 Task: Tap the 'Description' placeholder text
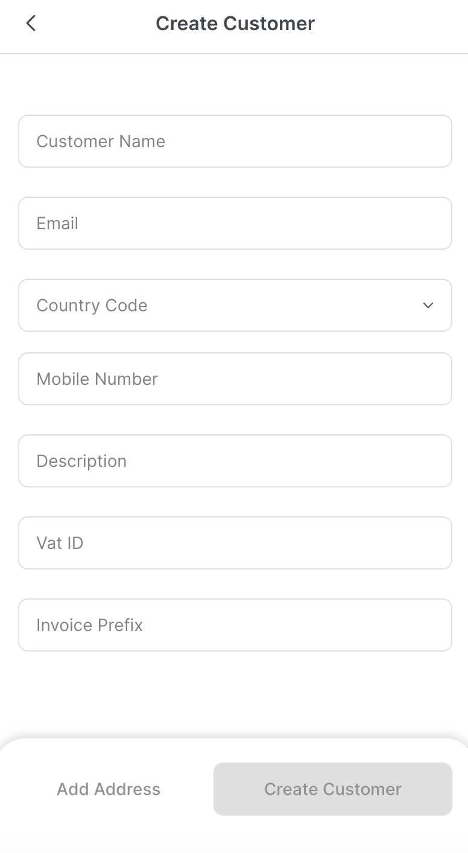coord(81,461)
